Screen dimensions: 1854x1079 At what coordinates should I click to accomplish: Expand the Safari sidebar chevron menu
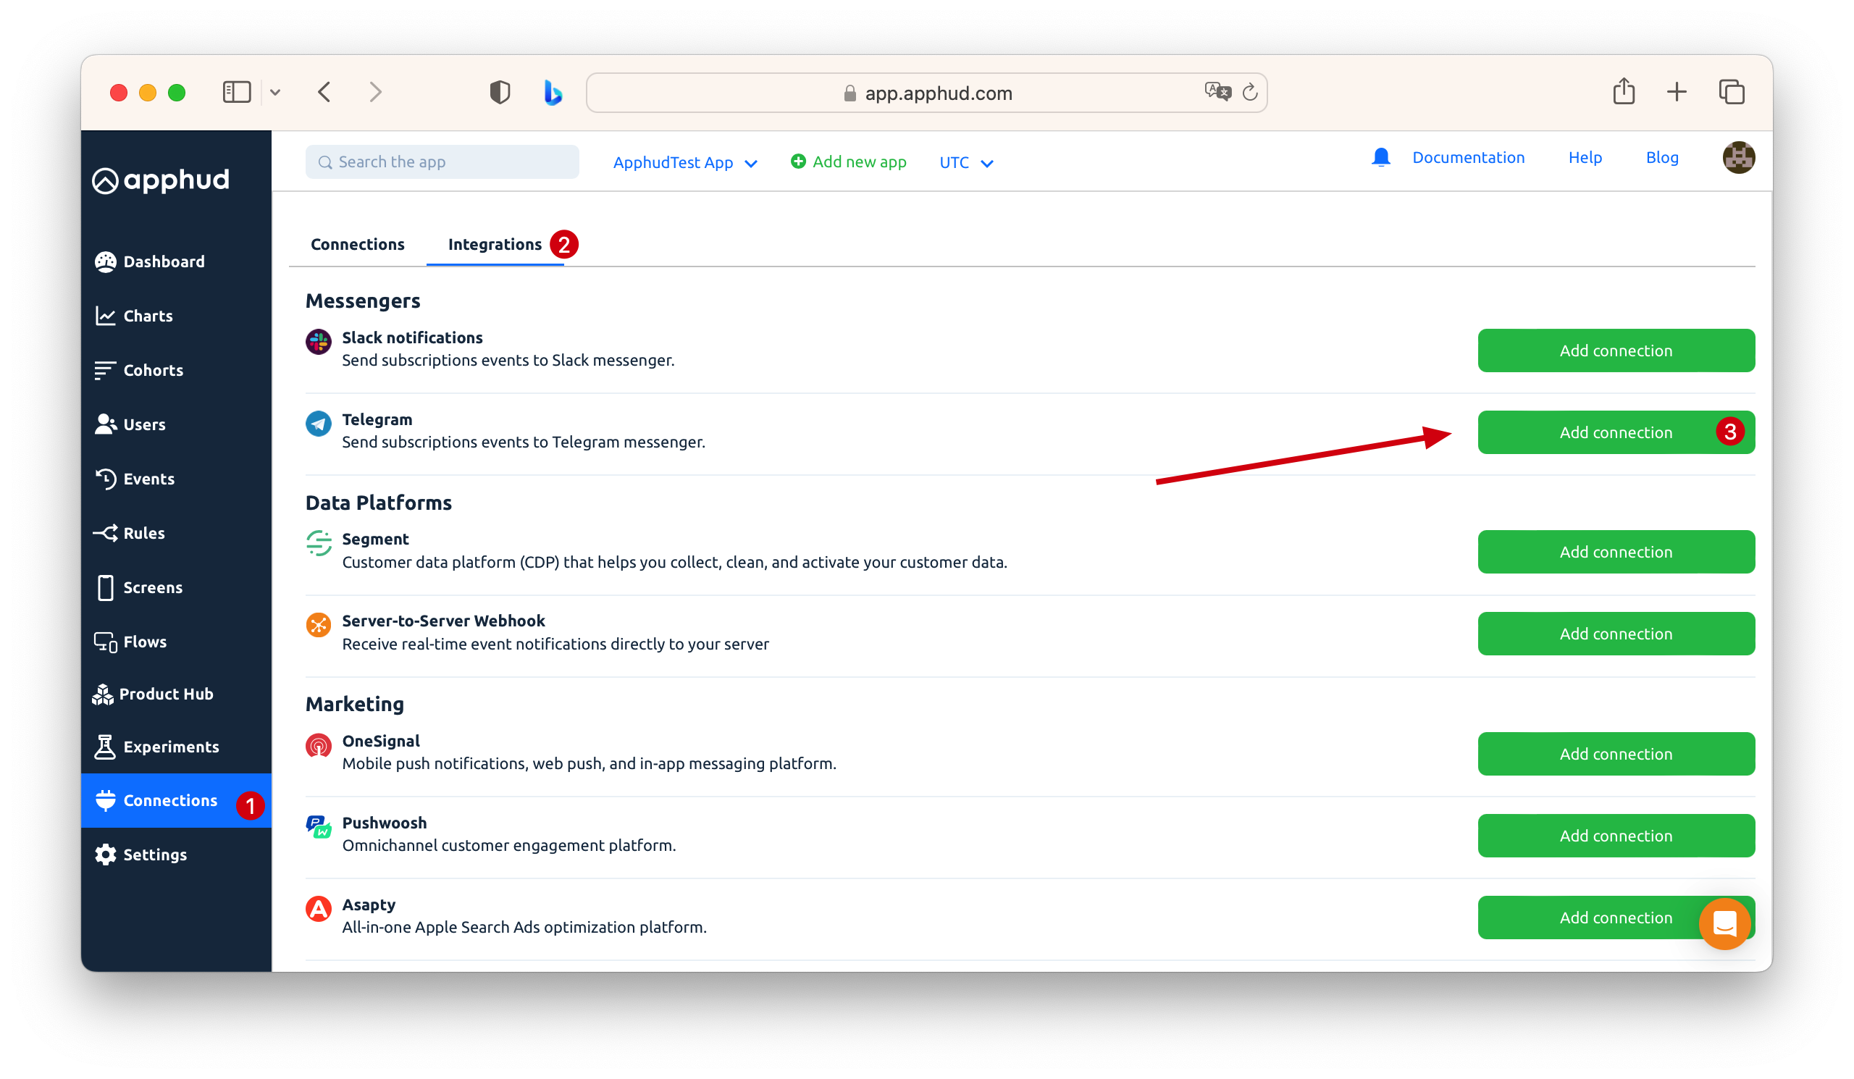(x=275, y=93)
